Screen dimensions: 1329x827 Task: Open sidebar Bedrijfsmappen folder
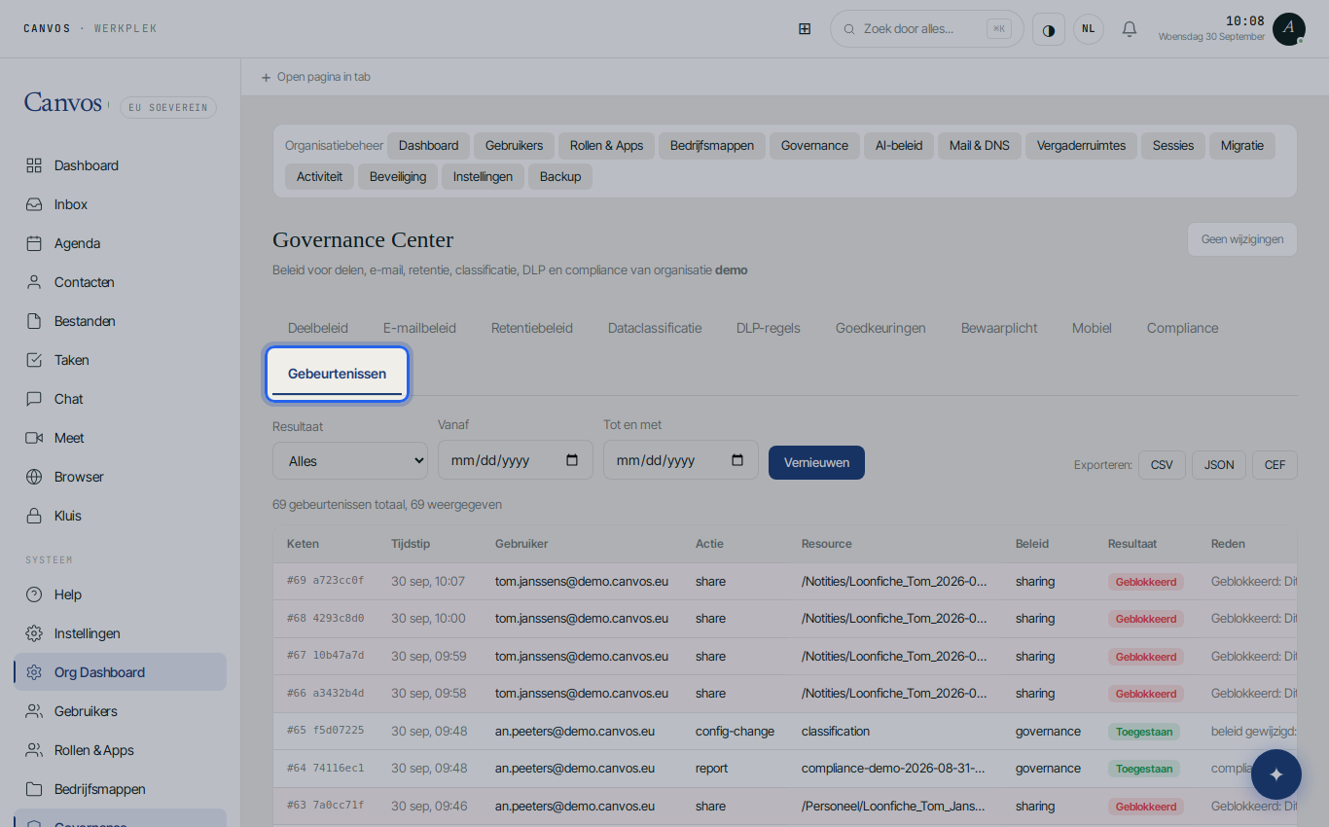121,789
